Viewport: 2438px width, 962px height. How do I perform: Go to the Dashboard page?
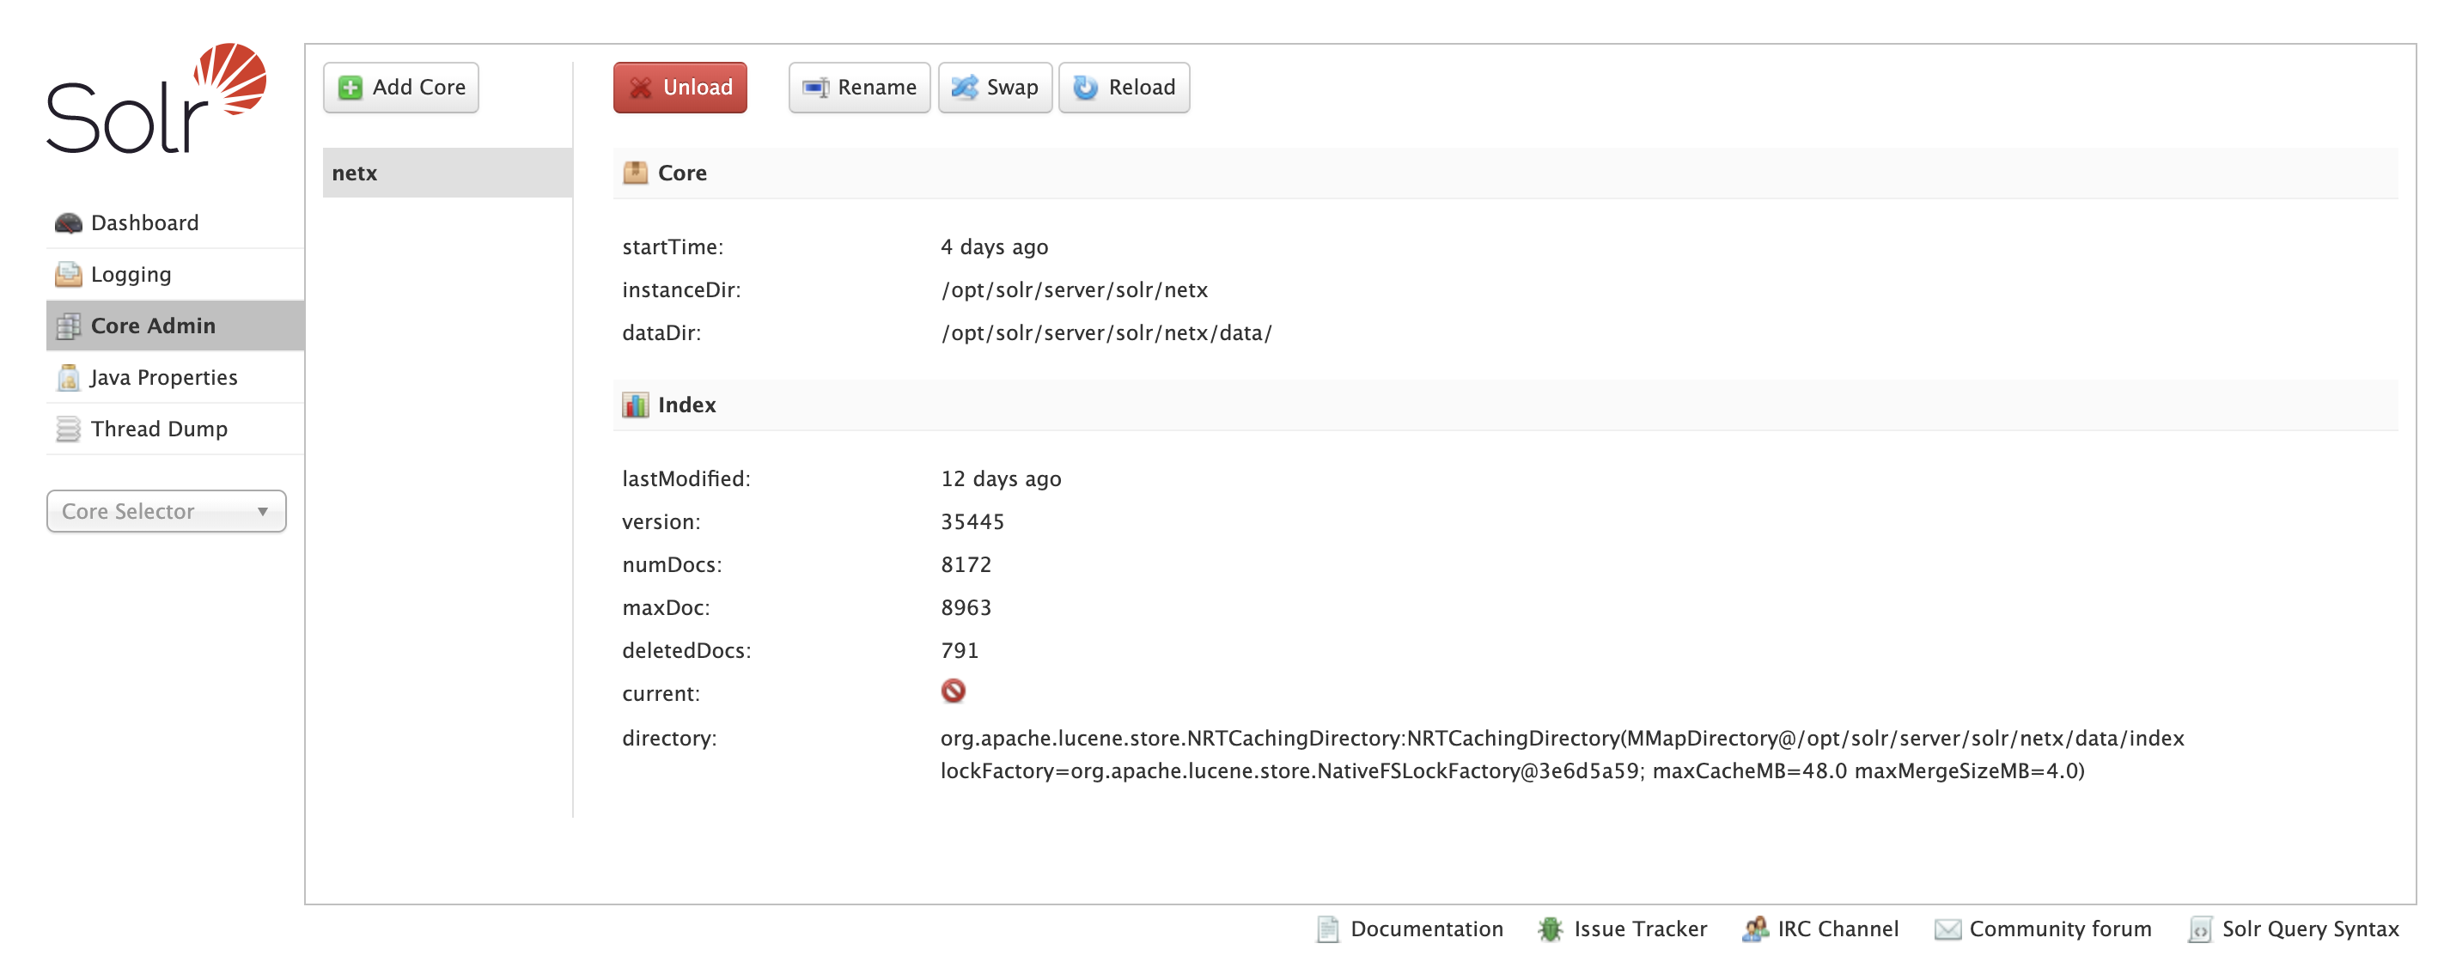tap(145, 223)
